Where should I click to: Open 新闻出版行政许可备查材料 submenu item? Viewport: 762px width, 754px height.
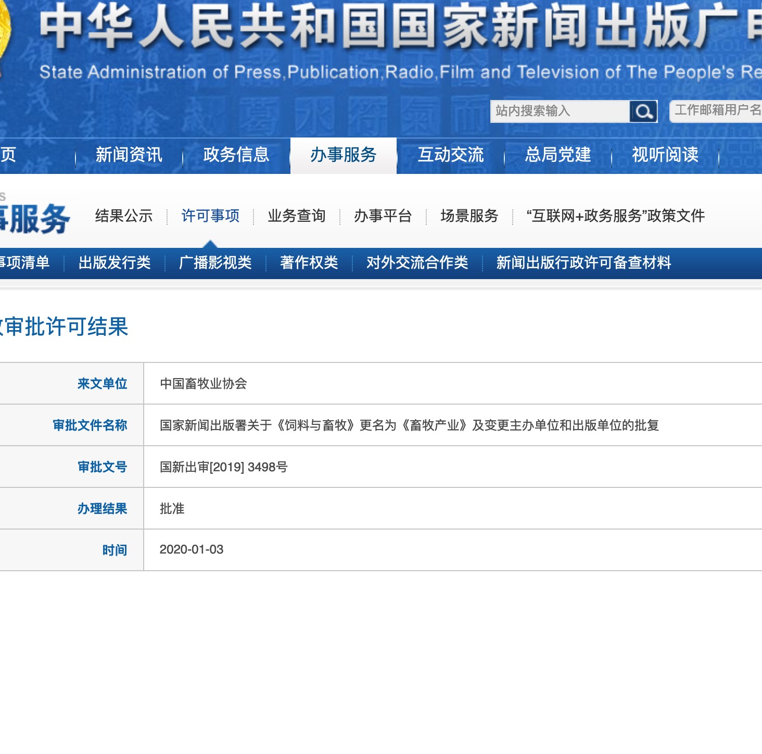pyautogui.click(x=584, y=262)
